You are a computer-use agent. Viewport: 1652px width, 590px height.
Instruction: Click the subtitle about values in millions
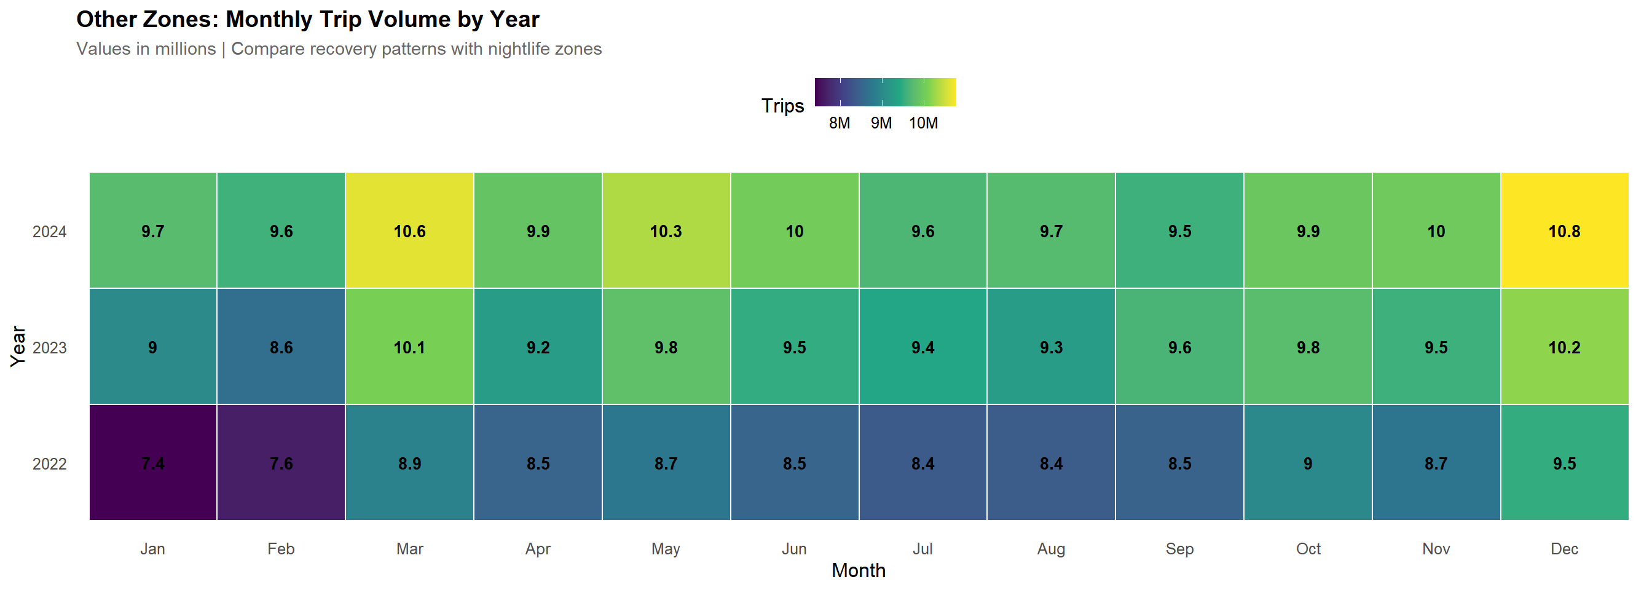click(339, 49)
